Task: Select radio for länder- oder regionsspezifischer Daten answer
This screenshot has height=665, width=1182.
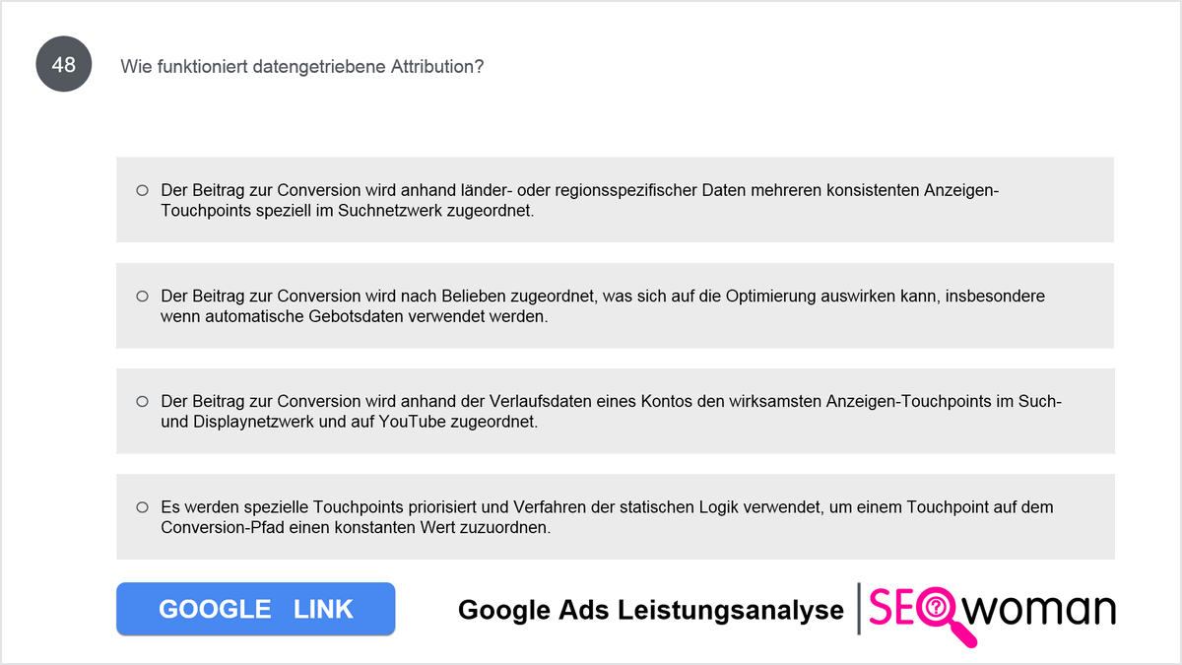Action: [142, 190]
